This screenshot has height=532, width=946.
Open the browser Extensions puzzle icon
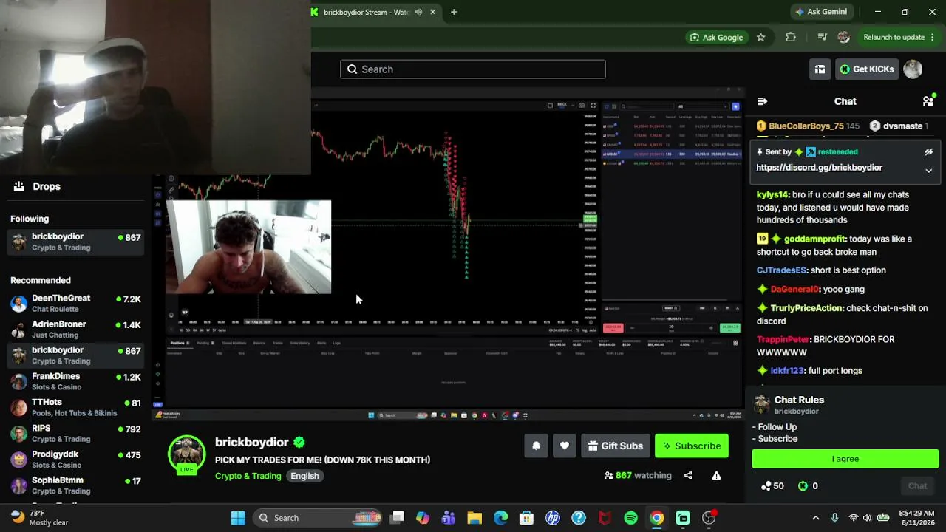(x=791, y=38)
